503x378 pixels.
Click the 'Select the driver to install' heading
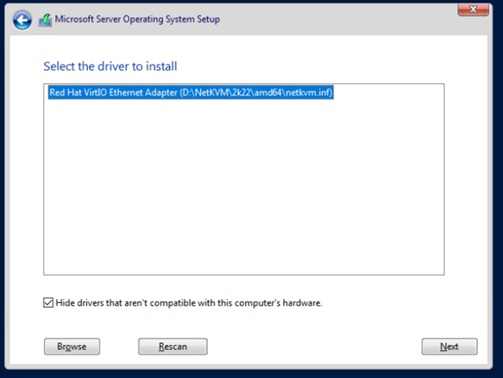(x=110, y=66)
